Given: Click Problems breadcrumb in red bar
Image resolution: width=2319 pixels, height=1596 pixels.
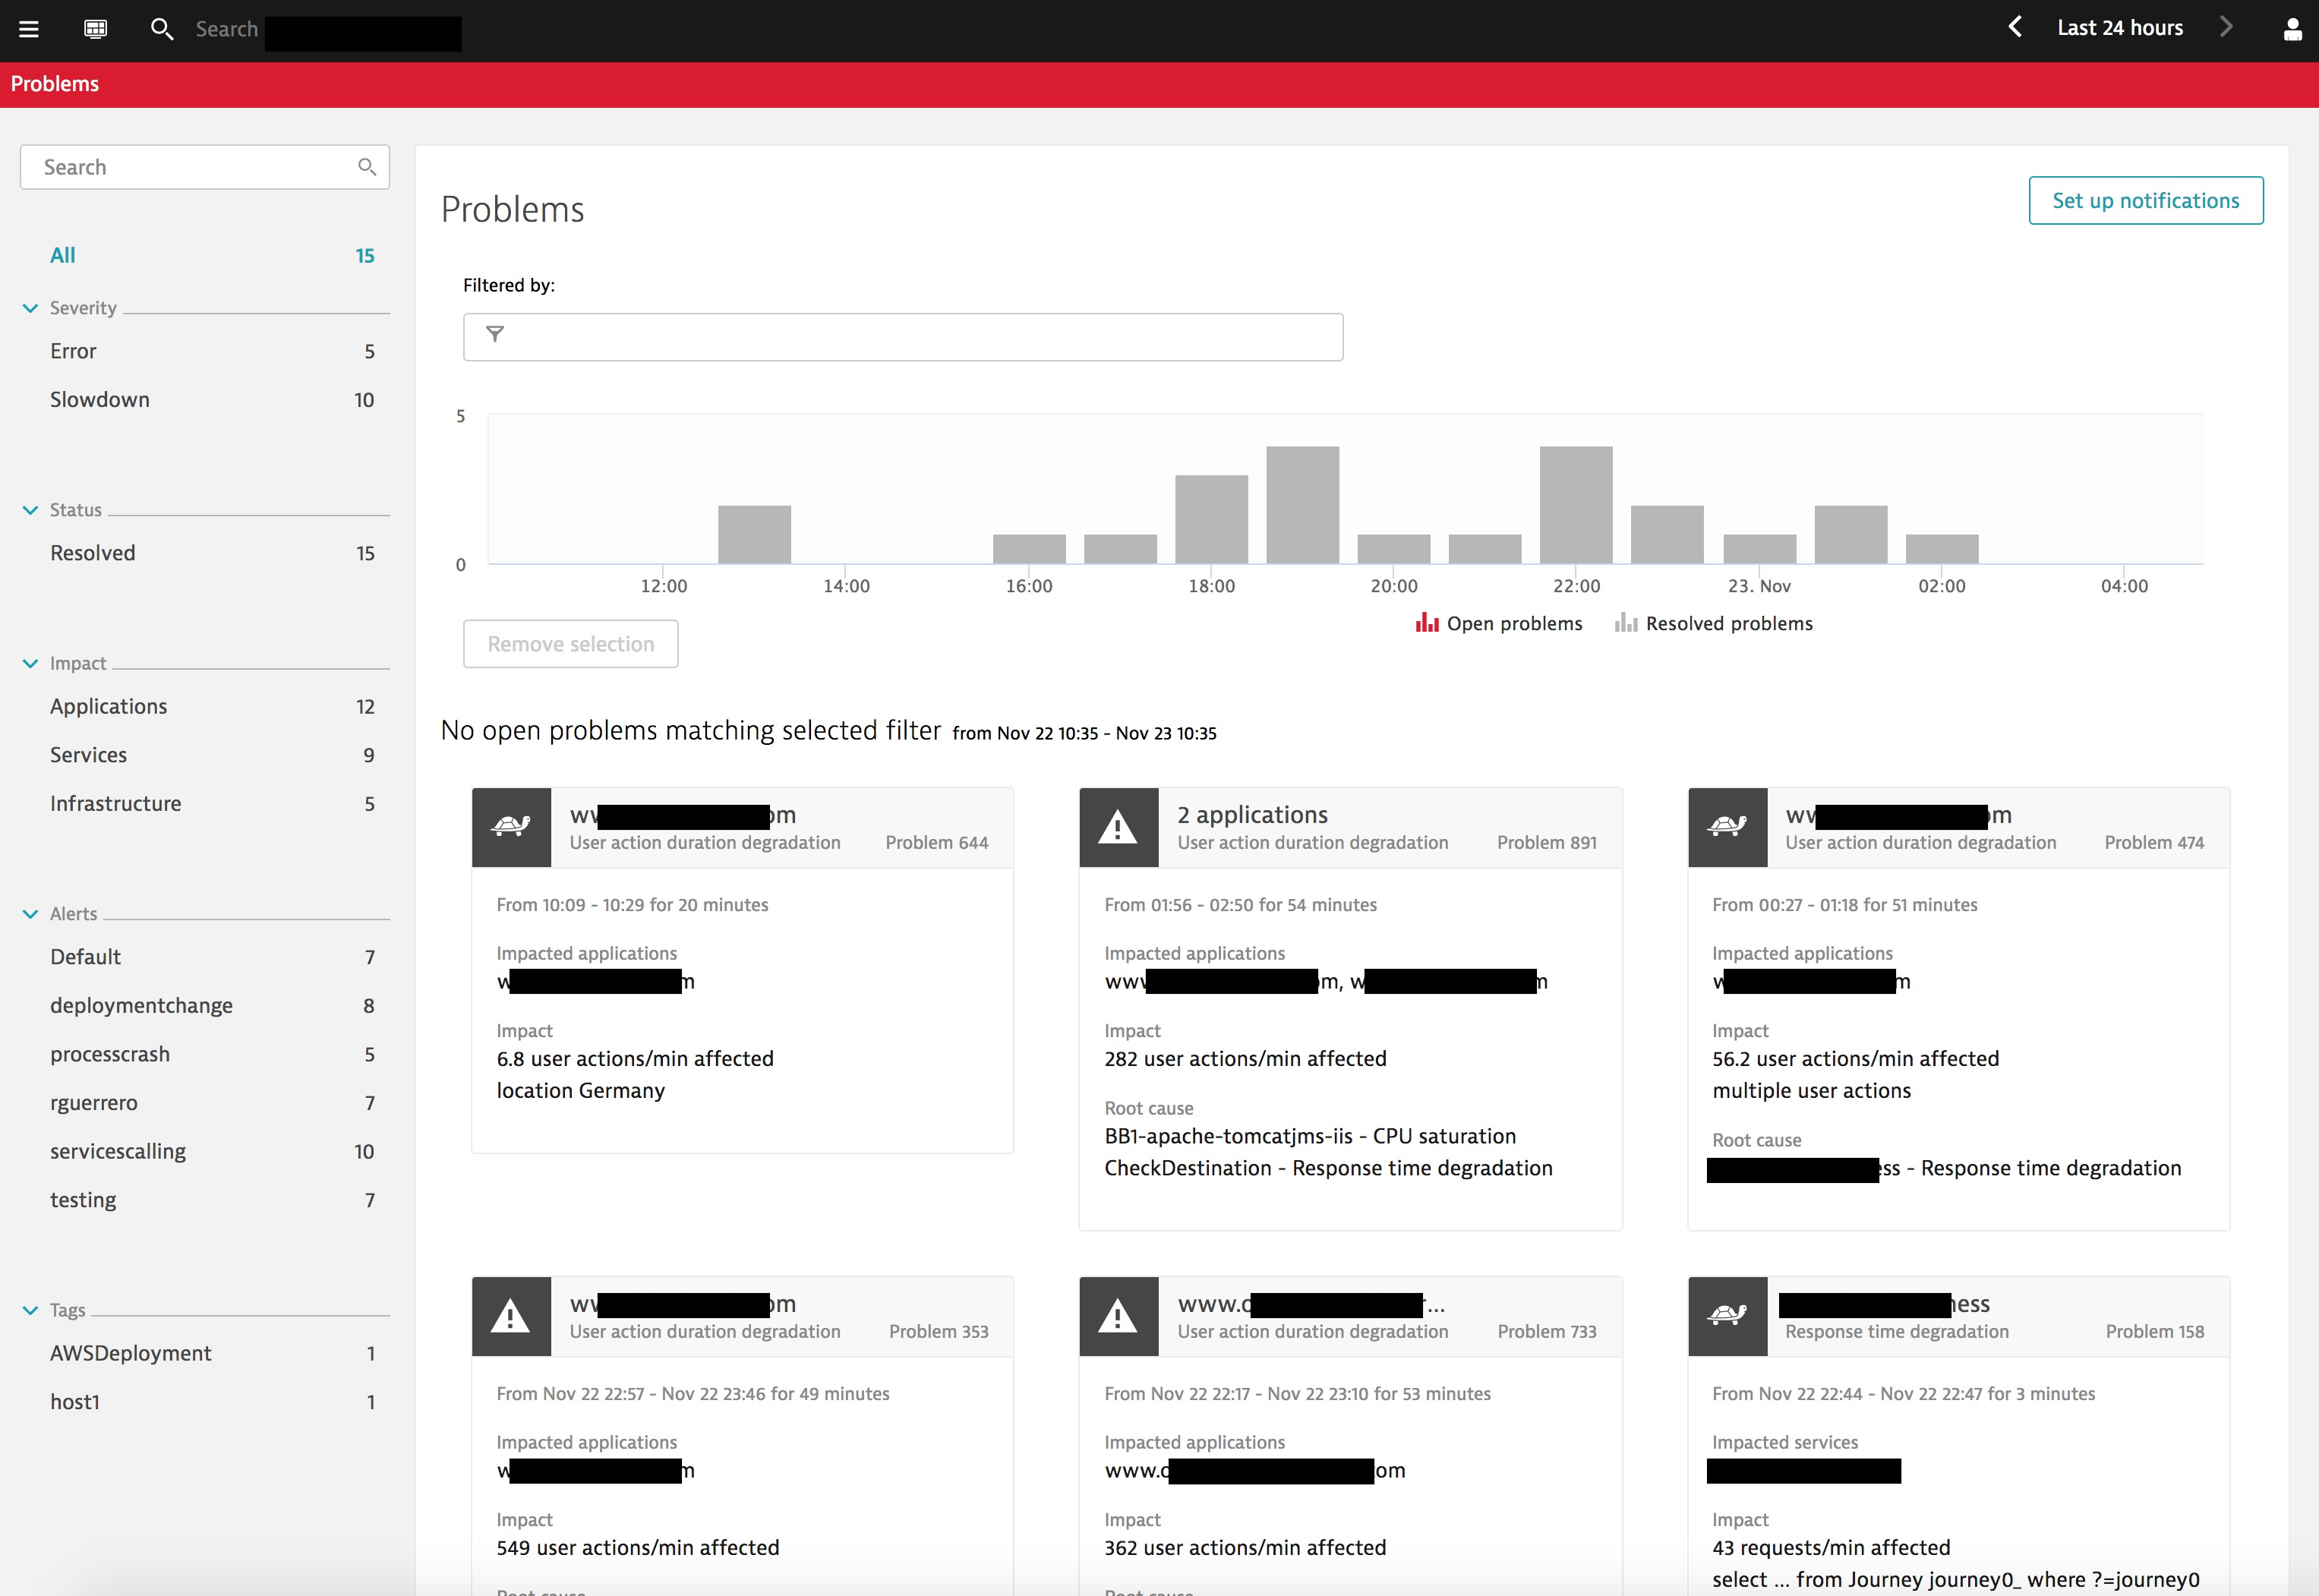Looking at the screenshot, I should click(x=55, y=84).
